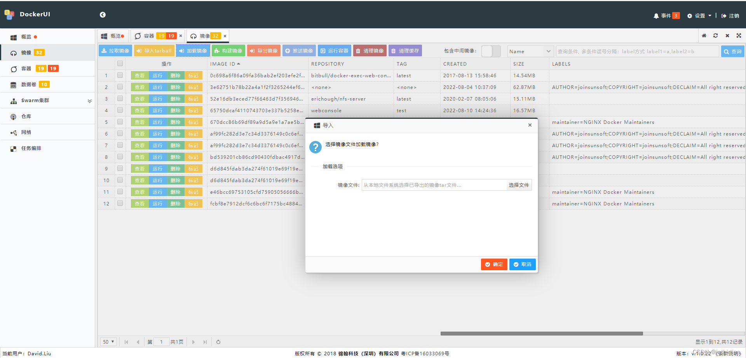Check the row 4 checkbox
This screenshot has height=358, width=746.
pos(120,110)
